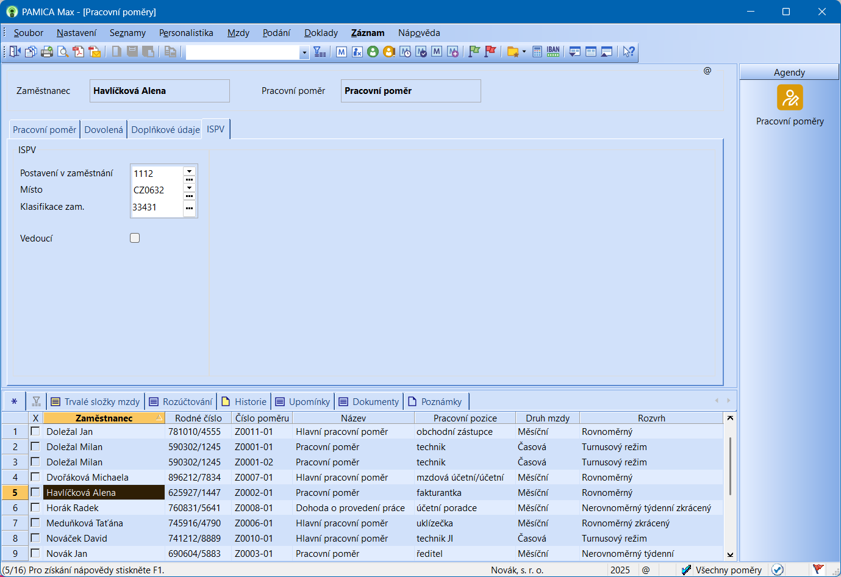The width and height of the screenshot is (841, 577).
Task: Click the IBAN toolbar icon
Action: coord(553,52)
